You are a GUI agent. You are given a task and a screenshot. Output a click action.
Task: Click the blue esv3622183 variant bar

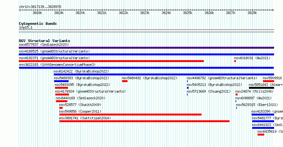[x=146, y=68]
